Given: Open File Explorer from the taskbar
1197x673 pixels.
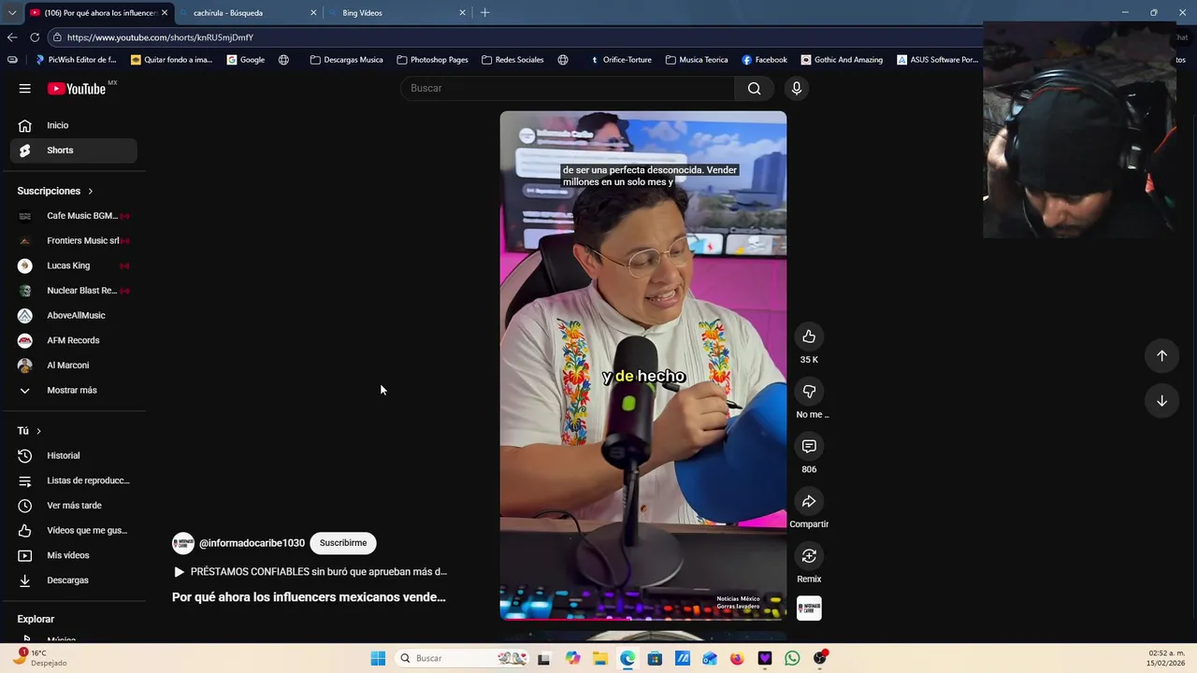Looking at the screenshot, I should [x=600, y=658].
